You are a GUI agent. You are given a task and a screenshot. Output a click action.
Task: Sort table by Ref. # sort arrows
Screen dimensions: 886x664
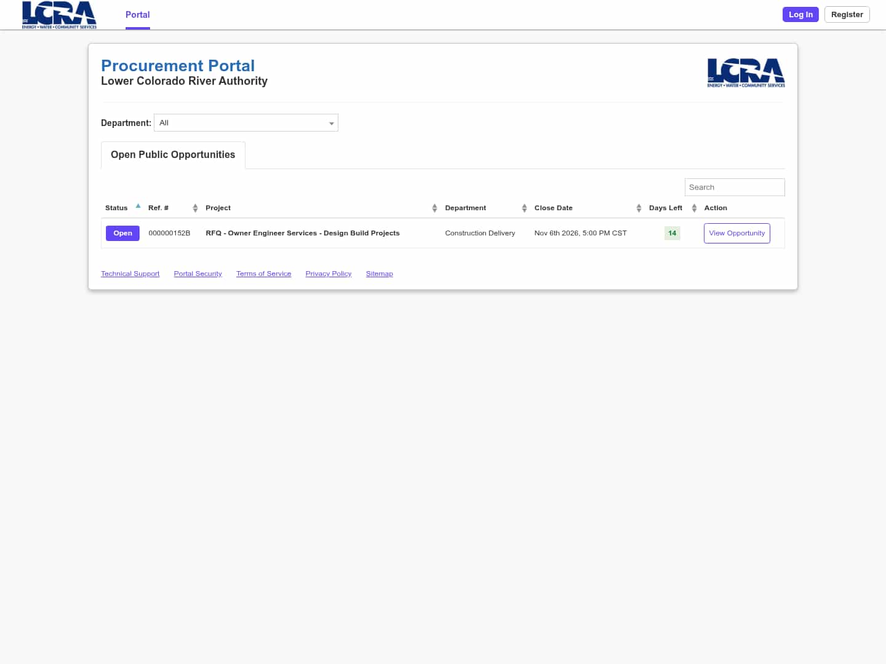tap(195, 208)
